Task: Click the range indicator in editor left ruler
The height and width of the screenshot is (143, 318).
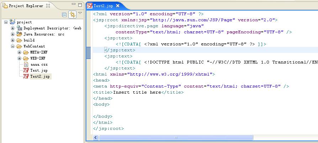Action: tap(89, 53)
